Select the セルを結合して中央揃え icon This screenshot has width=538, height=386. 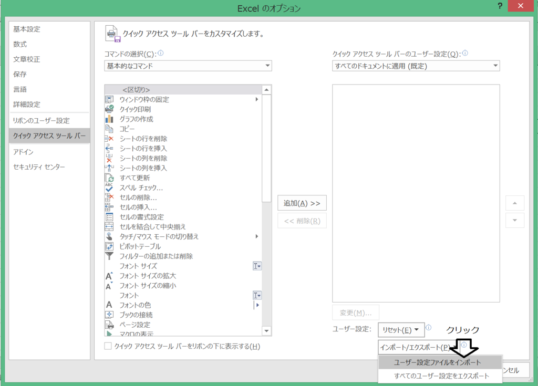109,226
